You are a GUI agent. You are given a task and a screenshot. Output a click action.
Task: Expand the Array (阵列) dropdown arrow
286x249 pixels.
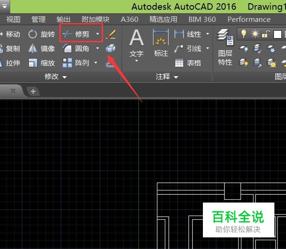(x=96, y=63)
